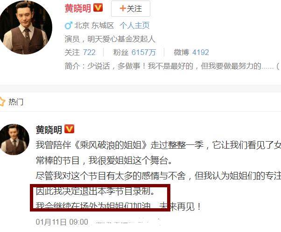Image resolution: width=281 pixels, height=232 pixels.
Task: Open the 微博 4192 posts count
Action: (x=191, y=53)
